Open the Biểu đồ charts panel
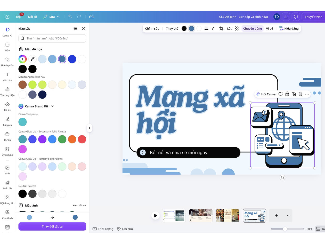Image resolution: width=325 pixels, height=244 pixels. (7, 185)
